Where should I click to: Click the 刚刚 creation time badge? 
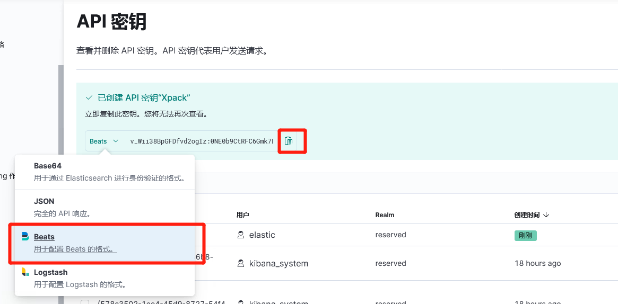525,236
